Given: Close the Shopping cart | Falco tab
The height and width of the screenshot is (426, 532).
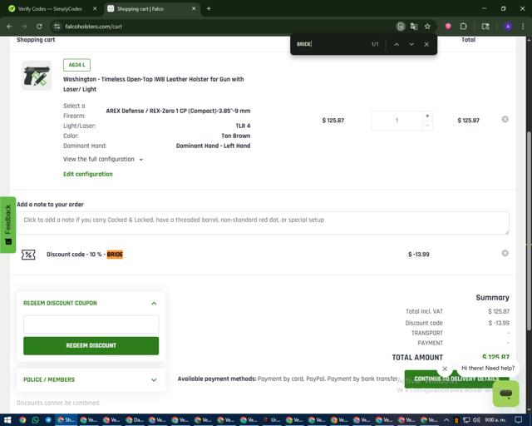Looking at the screenshot, I should [x=194, y=9].
